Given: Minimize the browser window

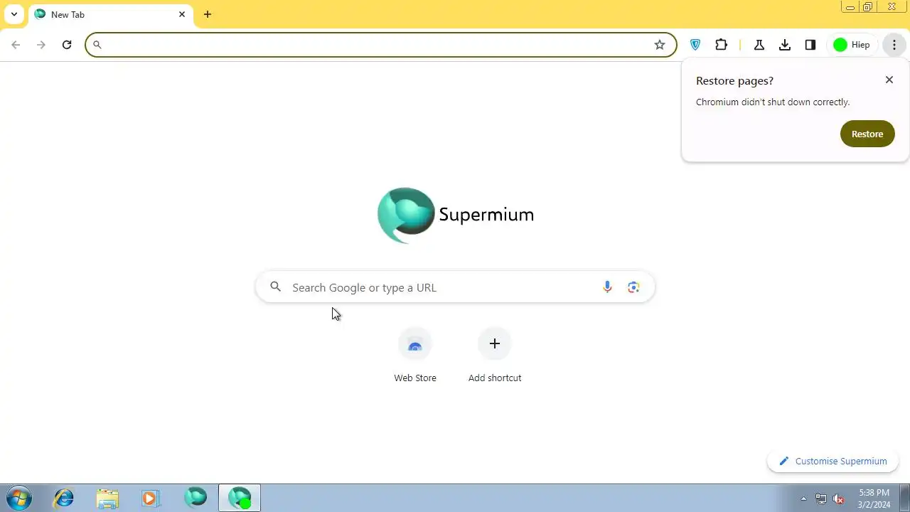Looking at the screenshot, I should click(x=850, y=7).
